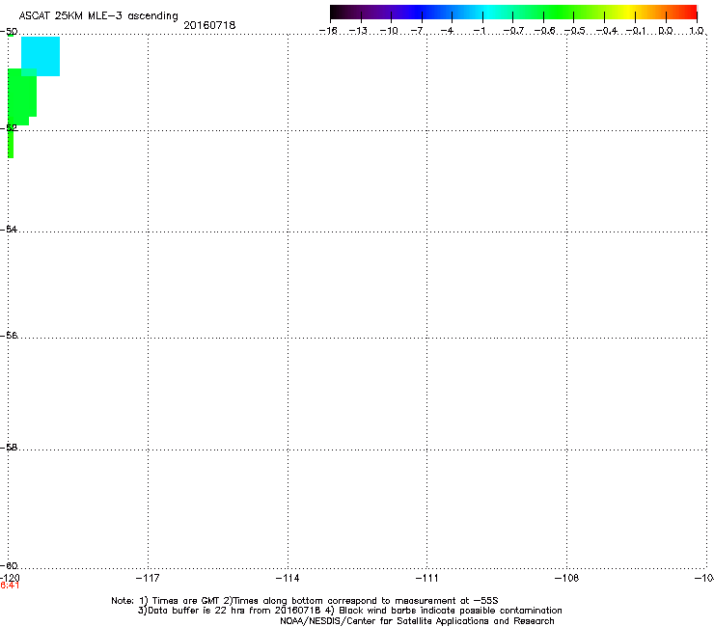Click latitude label -56
The width and height of the screenshot is (714, 627).
pos(9,336)
